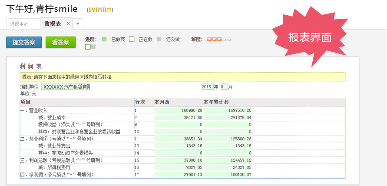The height and width of the screenshot is (186, 387).
Task: Click the 营业收入 本年累计数 cell 1697510.28
Action: click(x=228, y=110)
